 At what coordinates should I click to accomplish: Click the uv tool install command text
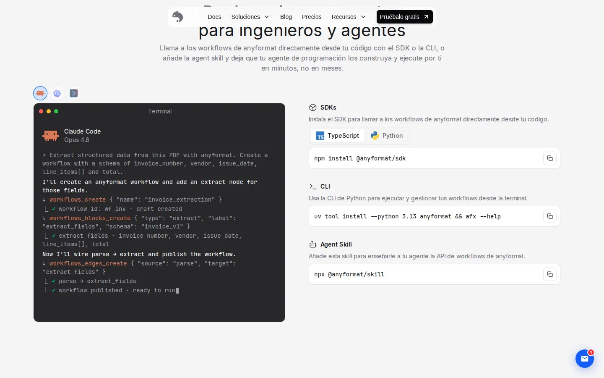click(x=407, y=216)
